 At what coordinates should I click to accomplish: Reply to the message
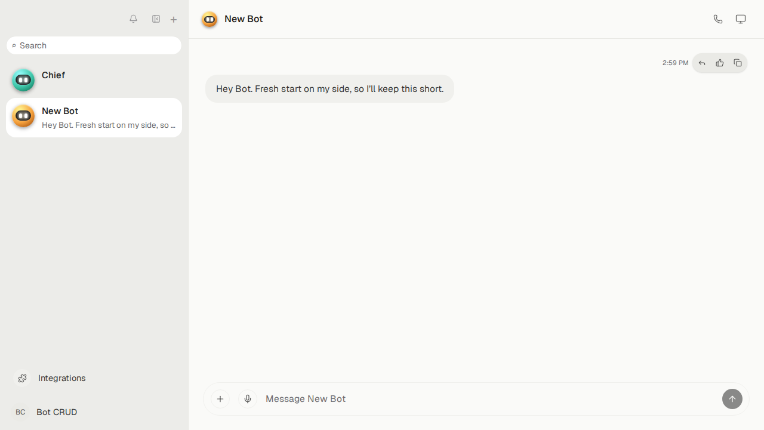coord(702,63)
